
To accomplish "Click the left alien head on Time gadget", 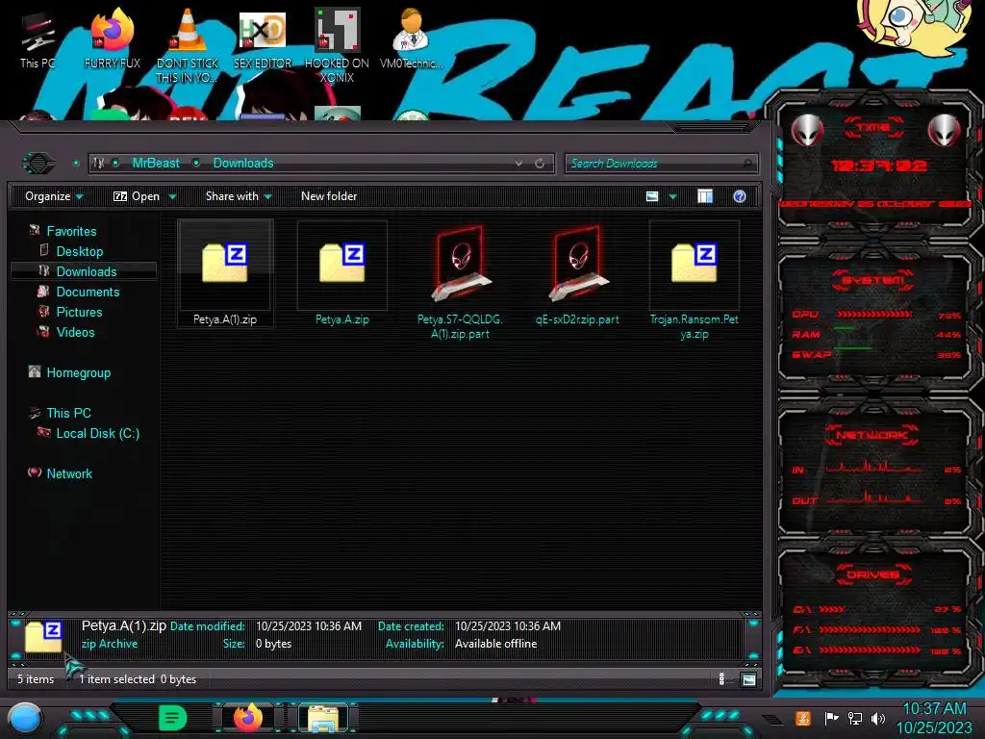I will 807,130.
